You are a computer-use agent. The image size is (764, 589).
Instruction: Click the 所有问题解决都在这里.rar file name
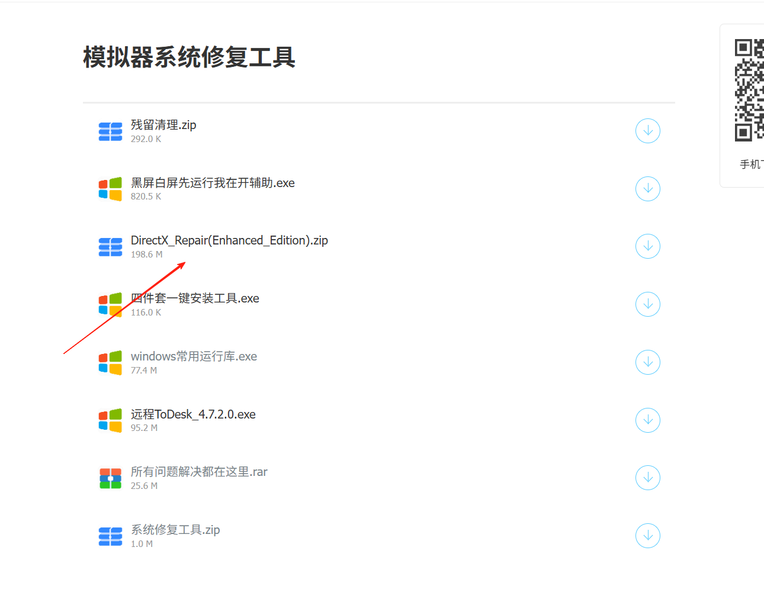pos(199,472)
